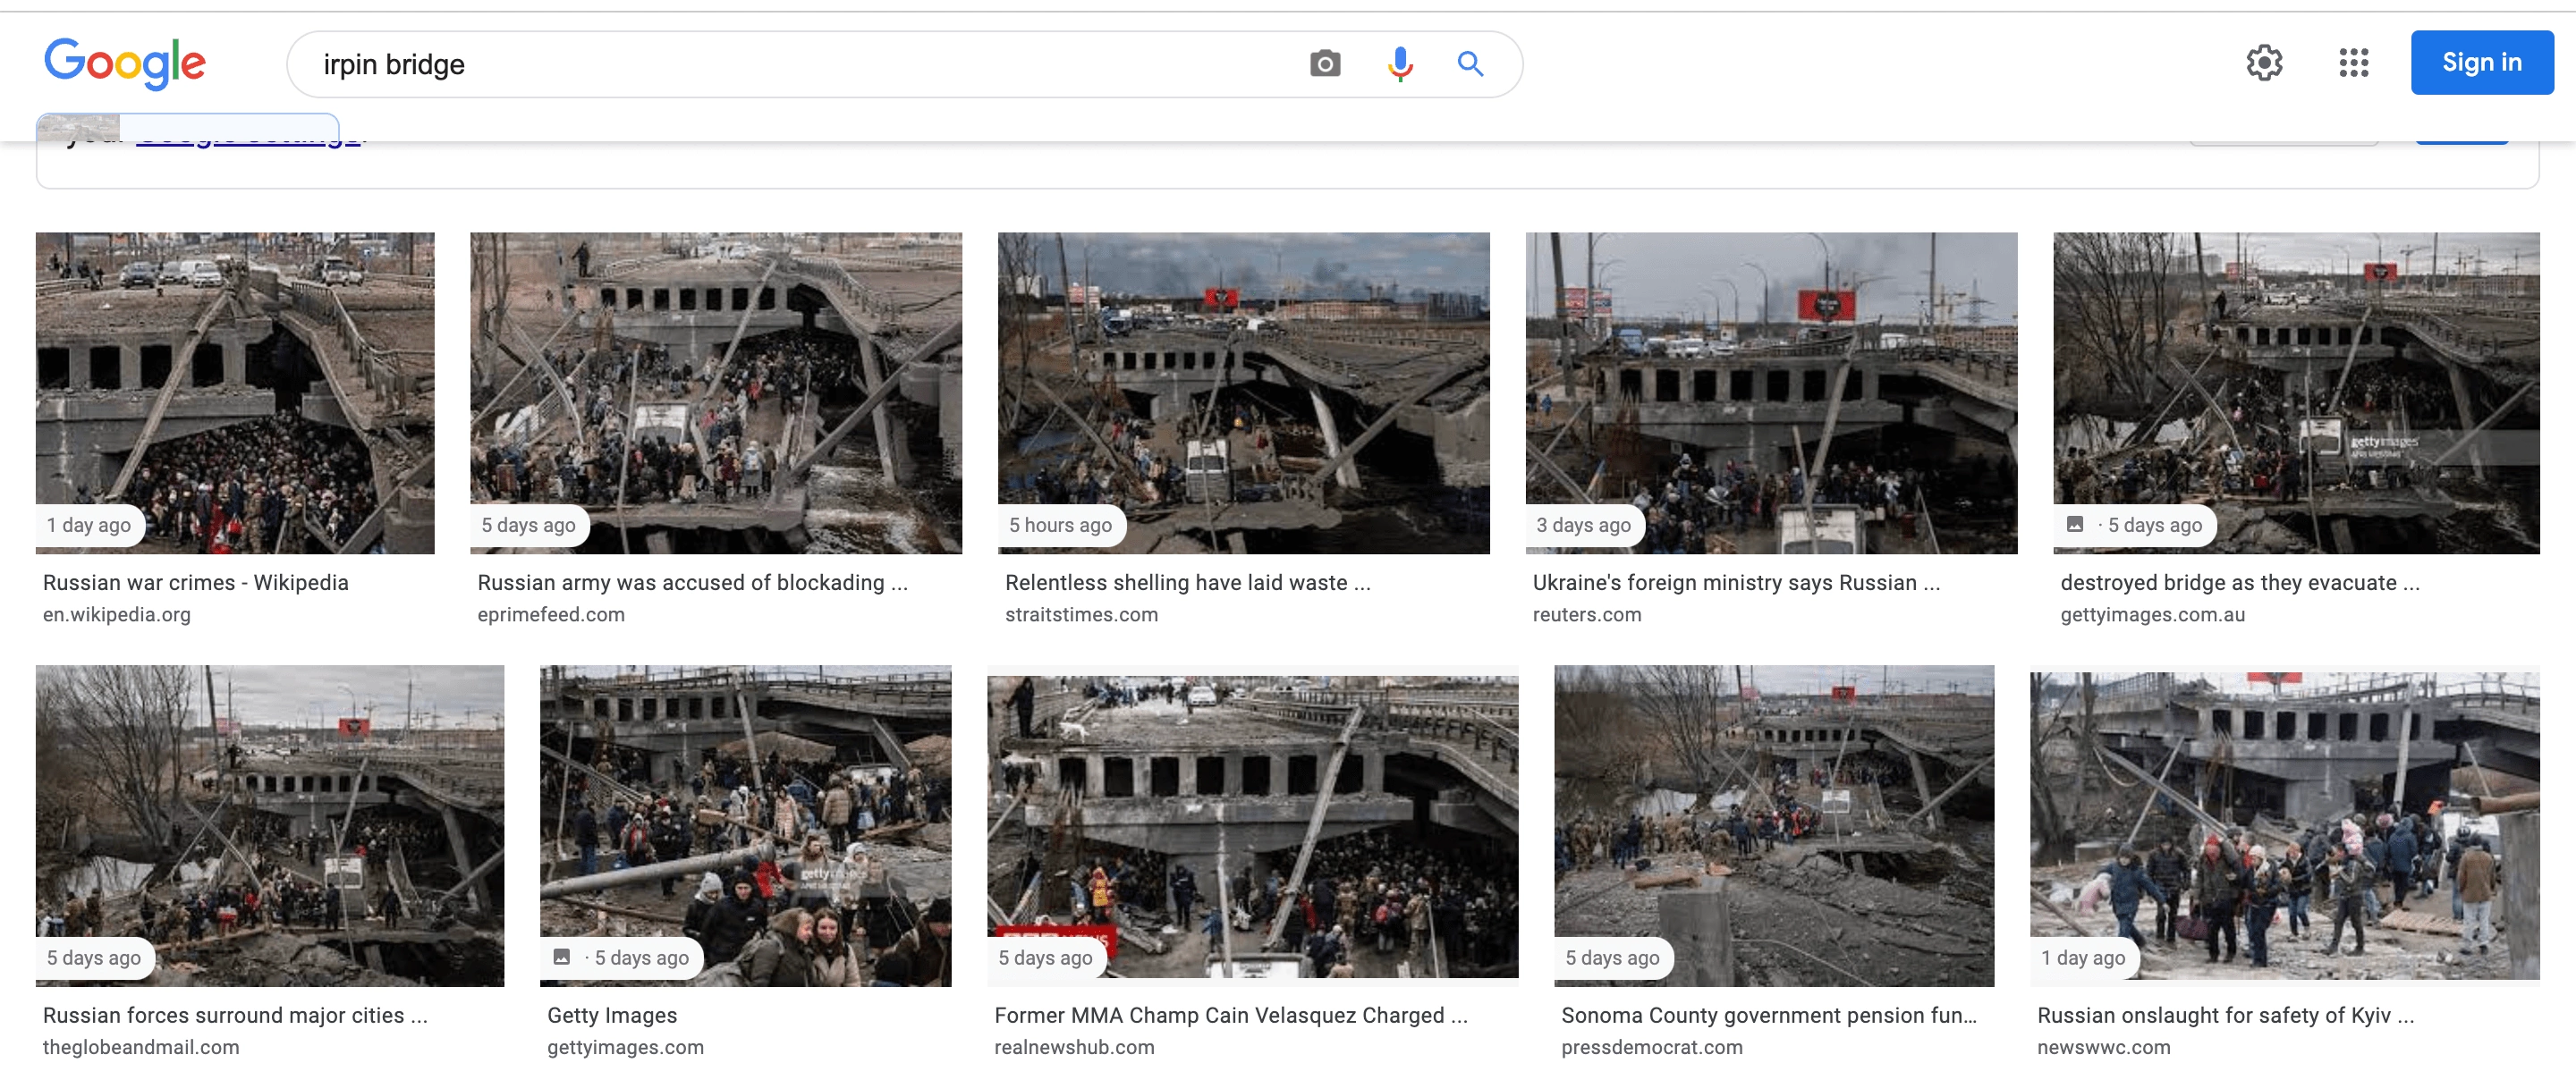This screenshot has width=2576, height=1080.
Task: Click 'Russian army was accused of blockading' title
Action: (x=693, y=583)
